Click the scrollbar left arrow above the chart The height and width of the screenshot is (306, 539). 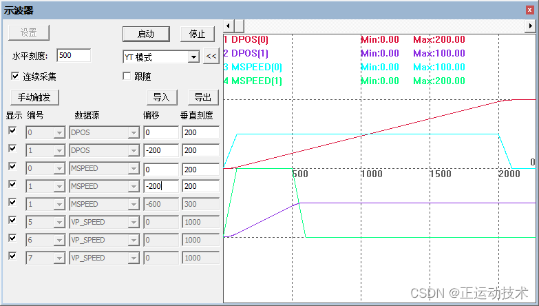[228, 25]
